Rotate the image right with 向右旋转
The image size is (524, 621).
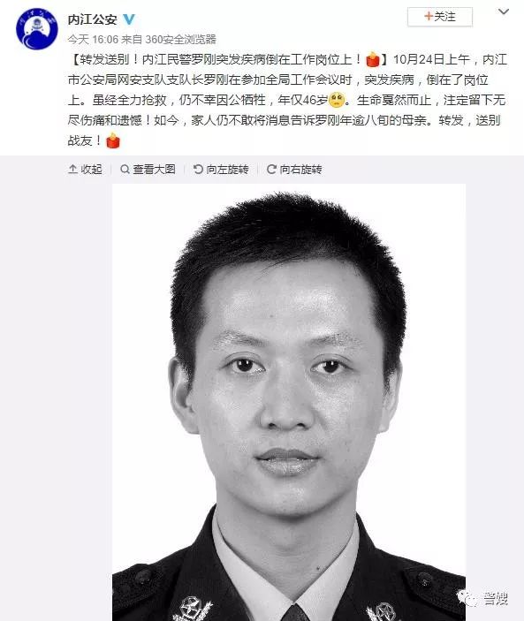(x=294, y=170)
